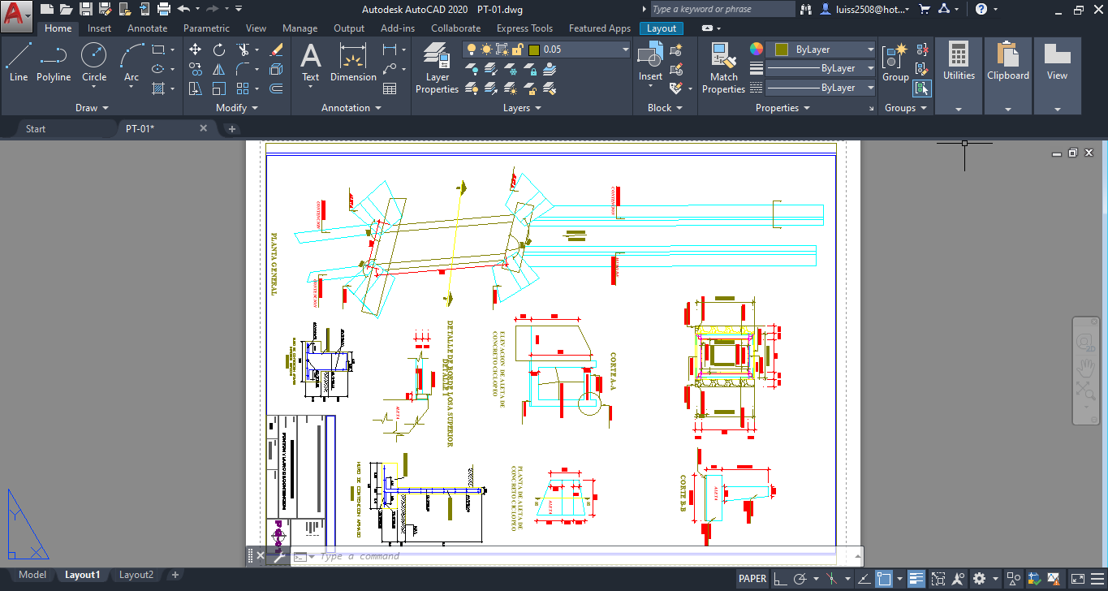1108x591 pixels.
Task: Toggle layer on/off lightbulb in layer dropdown
Action: coord(472,50)
